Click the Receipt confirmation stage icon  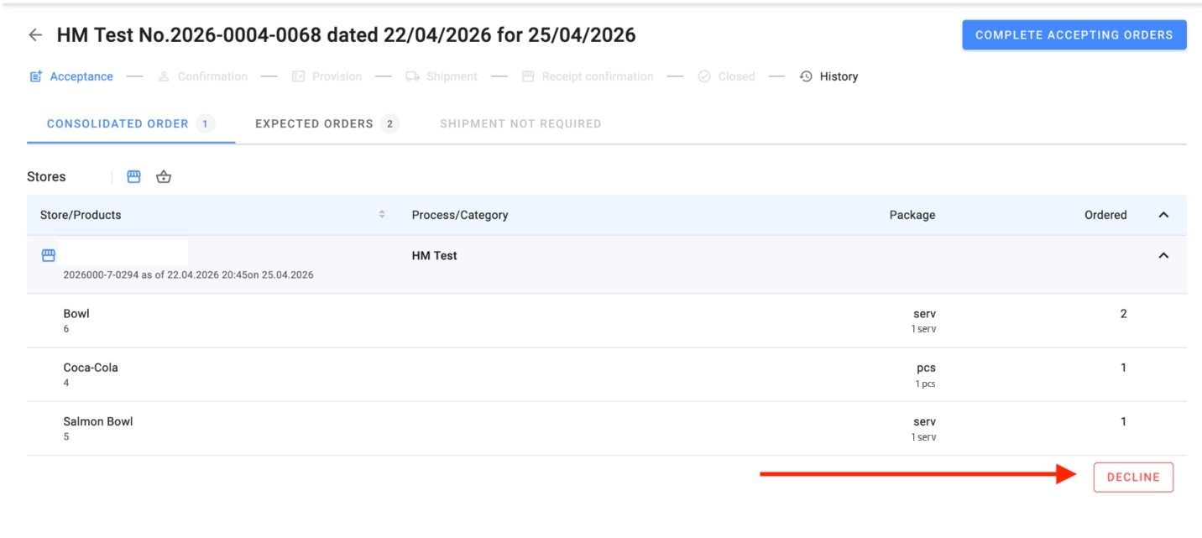point(528,76)
